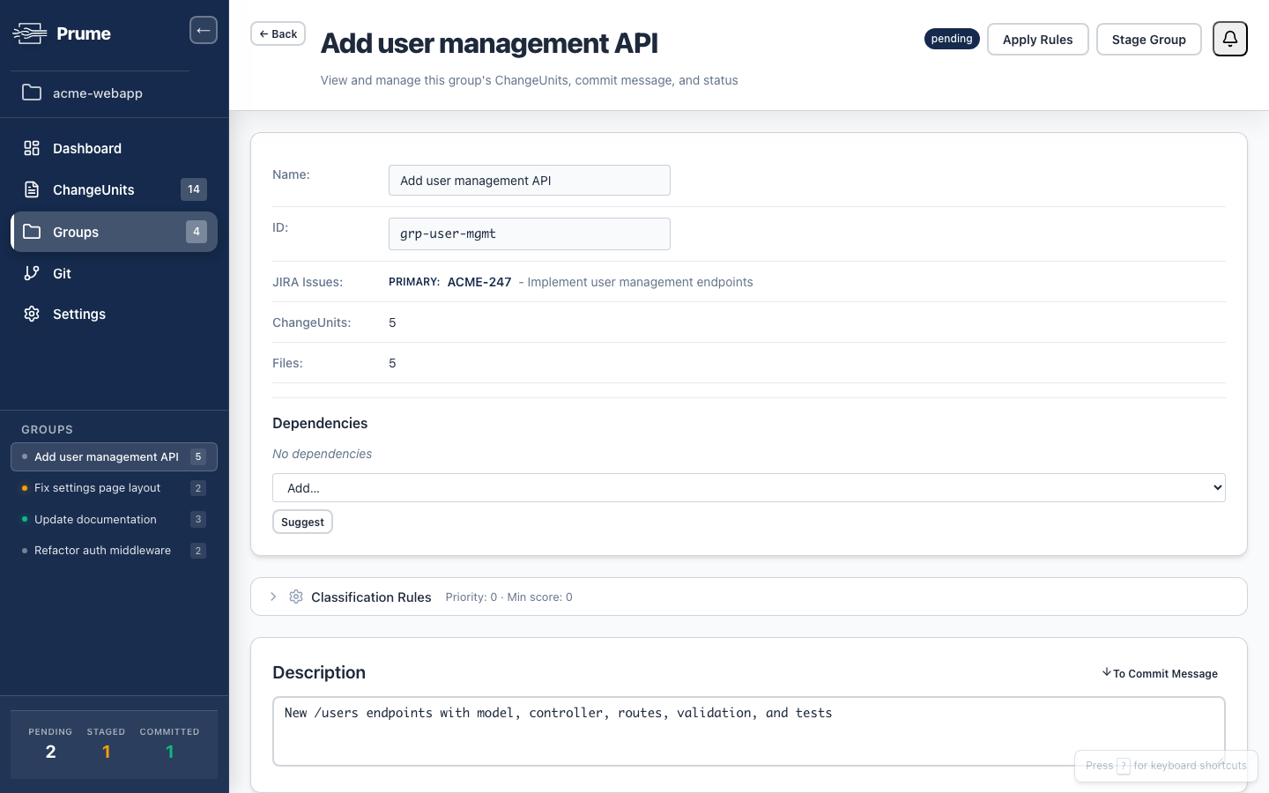The height and width of the screenshot is (793, 1269).
Task: Click the question mark shortcut key hint
Action: pos(1124,766)
